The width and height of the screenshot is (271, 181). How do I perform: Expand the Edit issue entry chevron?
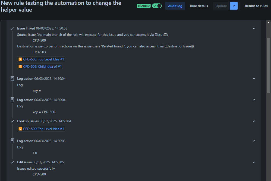coord(254,162)
